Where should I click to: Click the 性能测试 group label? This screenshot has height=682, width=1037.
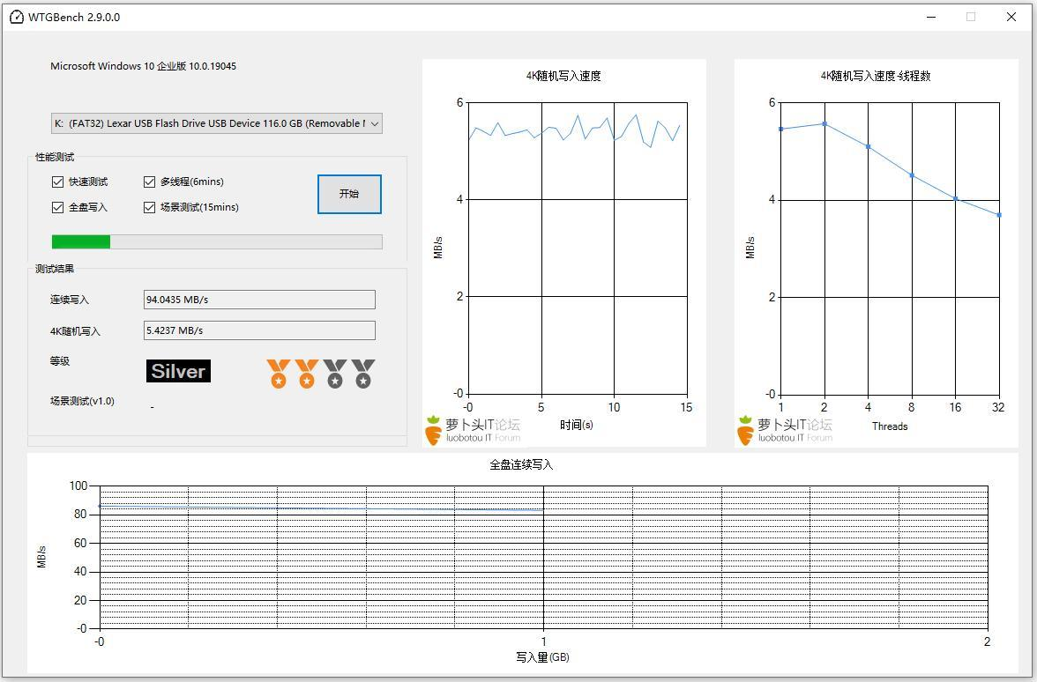tap(55, 157)
